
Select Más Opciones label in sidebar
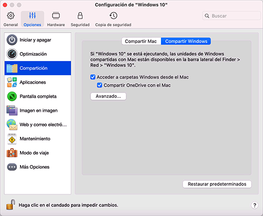pos(35,167)
